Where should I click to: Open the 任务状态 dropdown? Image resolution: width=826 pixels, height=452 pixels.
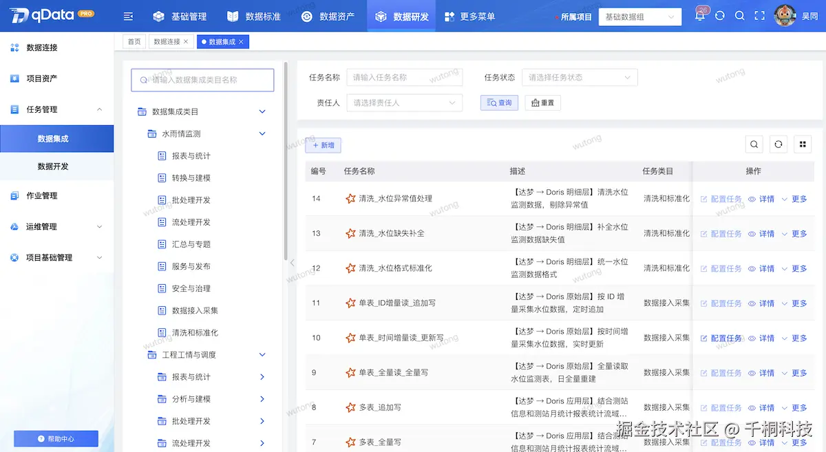(580, 77)
